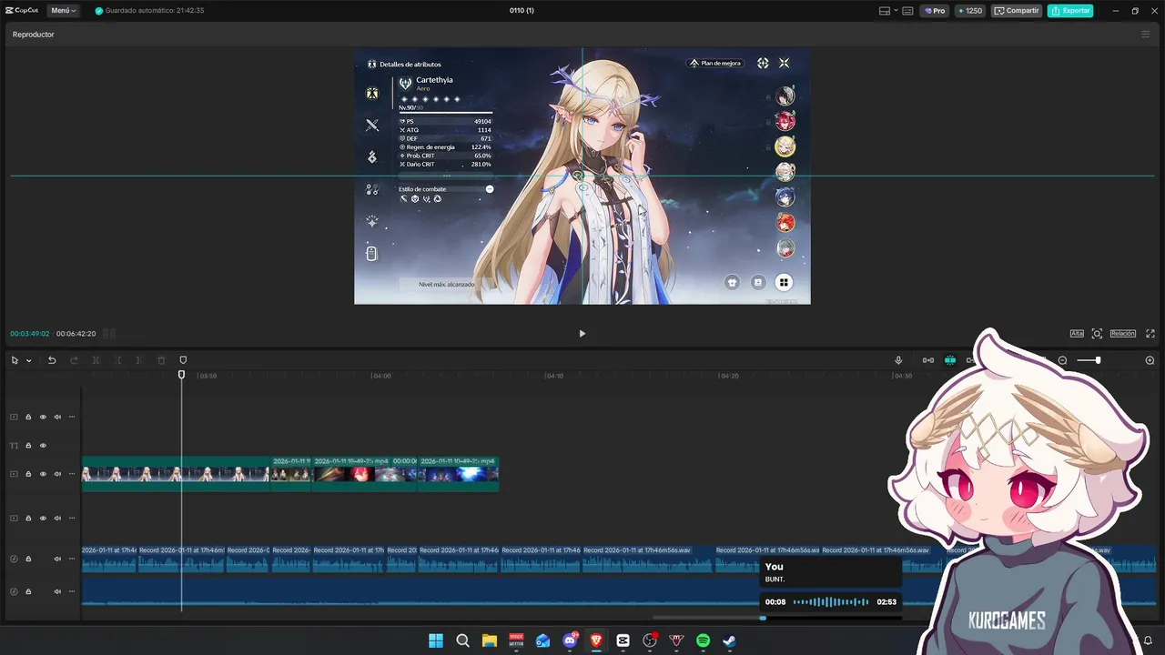Start voice recording with microphone icon
Image resolution: width=1165 pixels, height=655 pixels.
pyautogui.click(x=898, y=360)
